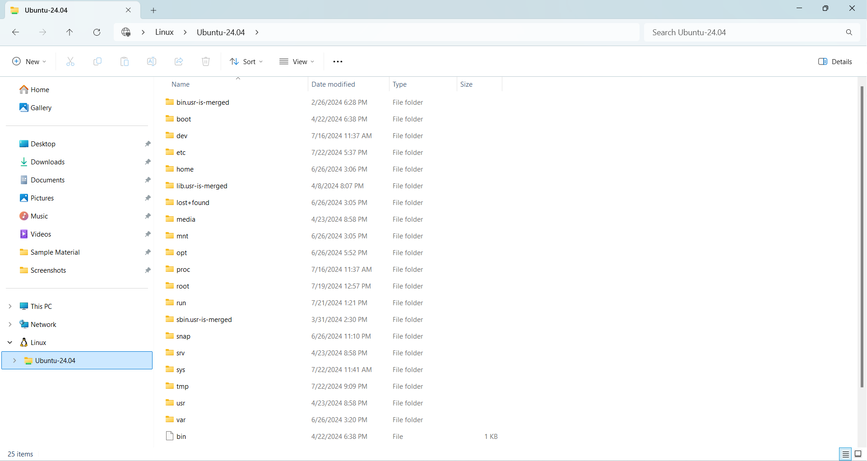Click the Cut scissors icon

70,61
